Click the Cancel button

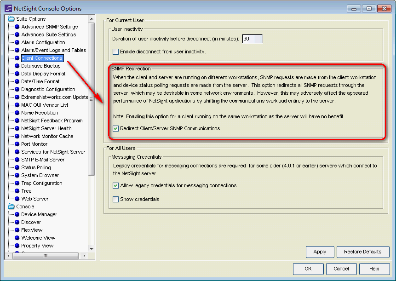coord(341,269)
